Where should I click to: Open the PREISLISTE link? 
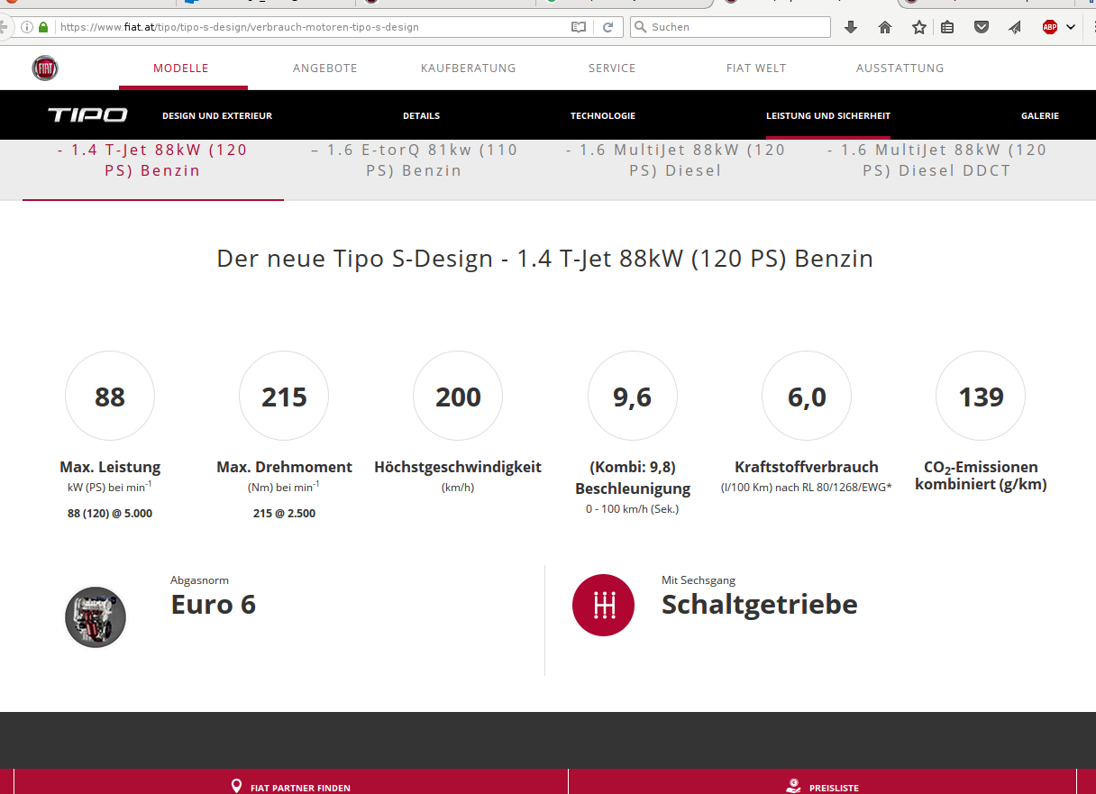pos(822,787)
